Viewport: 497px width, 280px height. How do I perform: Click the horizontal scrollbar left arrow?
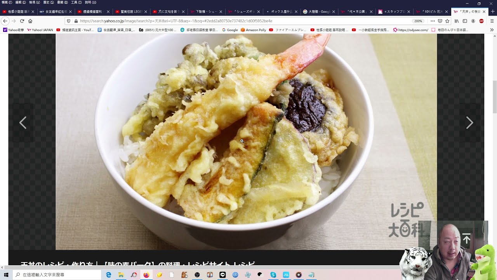[2, 268]
